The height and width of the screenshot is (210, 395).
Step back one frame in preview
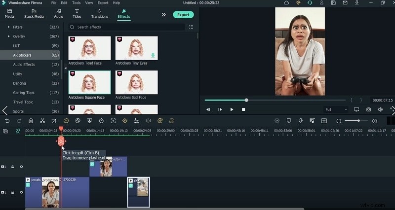point(208,109)
